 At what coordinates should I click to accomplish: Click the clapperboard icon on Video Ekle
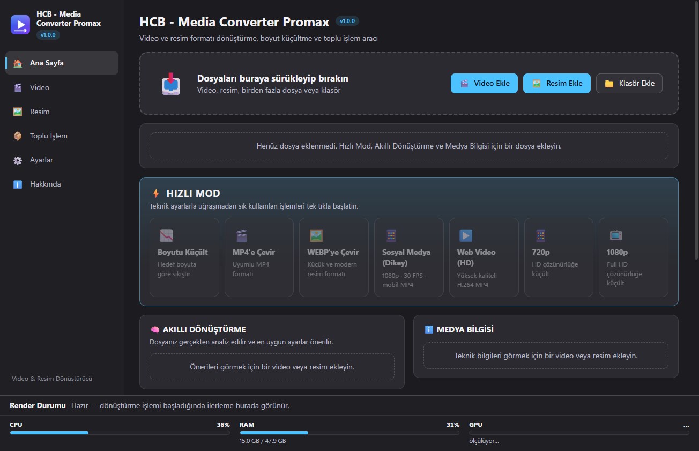(x=464, y=84)
